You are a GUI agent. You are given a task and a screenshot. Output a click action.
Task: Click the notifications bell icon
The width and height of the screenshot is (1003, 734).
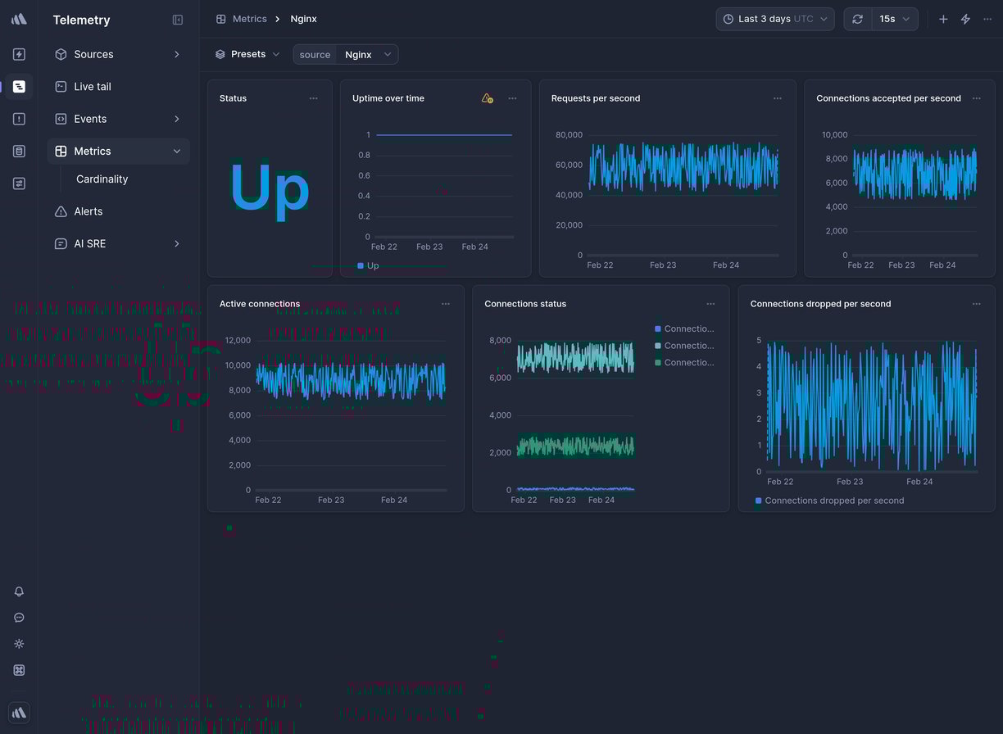point(19,591)
